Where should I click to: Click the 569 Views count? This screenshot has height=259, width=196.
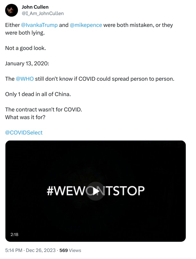click(x=70, y=250)
